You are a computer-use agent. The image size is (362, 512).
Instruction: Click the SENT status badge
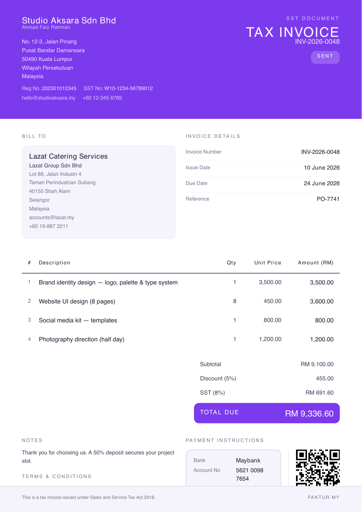pyautogui.click(x=325, y=57)
